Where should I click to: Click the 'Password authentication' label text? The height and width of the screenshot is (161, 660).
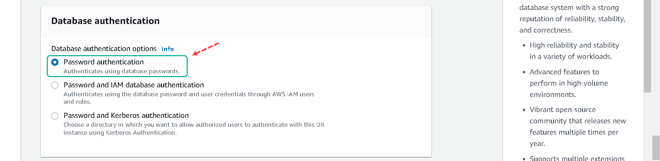103,62
